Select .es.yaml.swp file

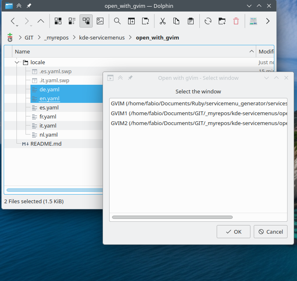click(x=55, y=71)
